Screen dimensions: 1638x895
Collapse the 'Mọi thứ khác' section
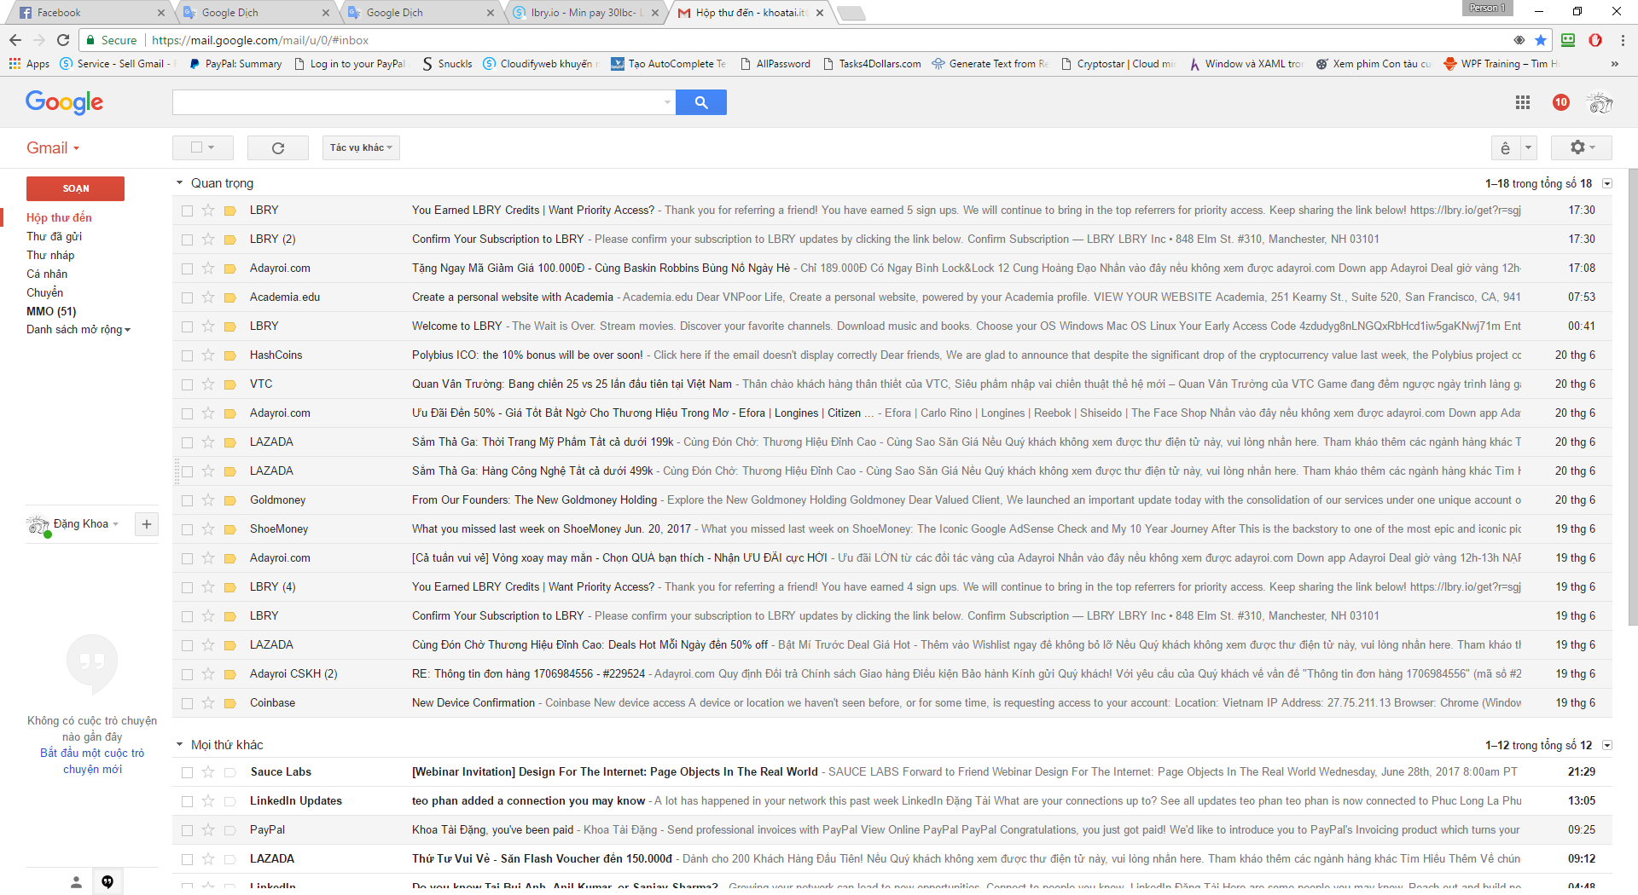tap(180, 745)
